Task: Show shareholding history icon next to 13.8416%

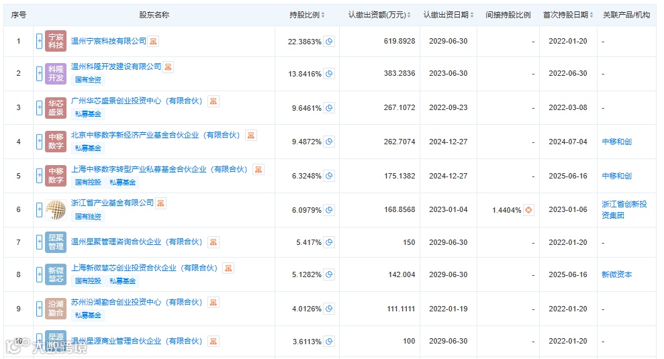Action: [x=329, y=74]
